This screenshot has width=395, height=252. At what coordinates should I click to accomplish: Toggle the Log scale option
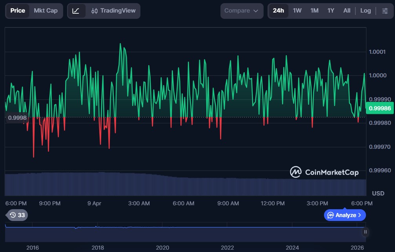tap(365, 11)
